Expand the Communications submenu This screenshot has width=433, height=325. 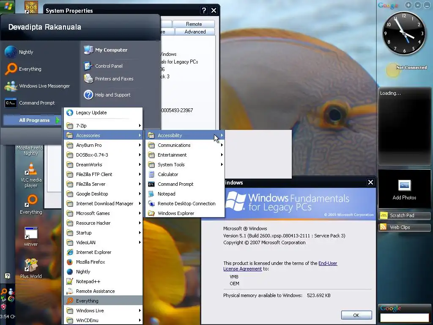tap(185, 145)
